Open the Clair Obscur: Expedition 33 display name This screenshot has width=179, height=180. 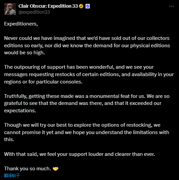tap(48, 6)
